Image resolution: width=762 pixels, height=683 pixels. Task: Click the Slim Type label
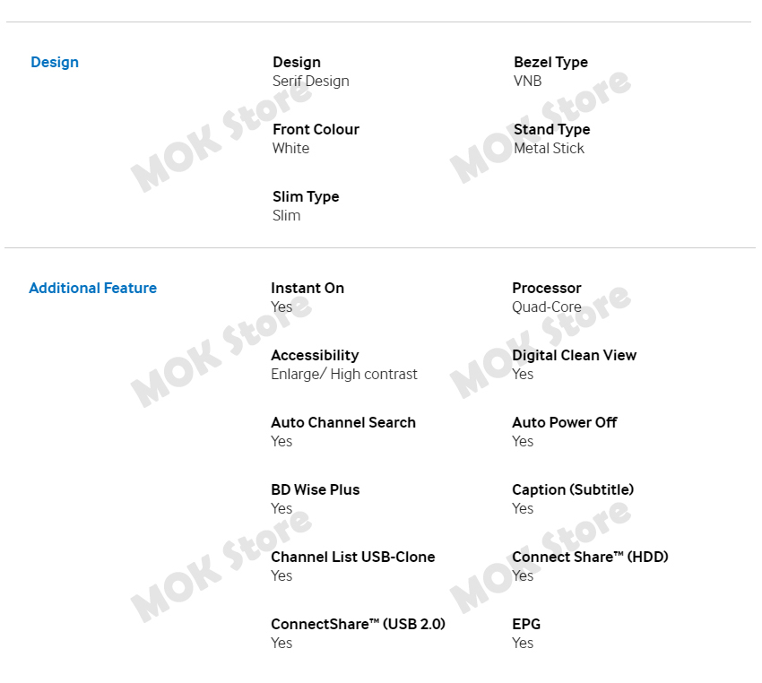306,197
